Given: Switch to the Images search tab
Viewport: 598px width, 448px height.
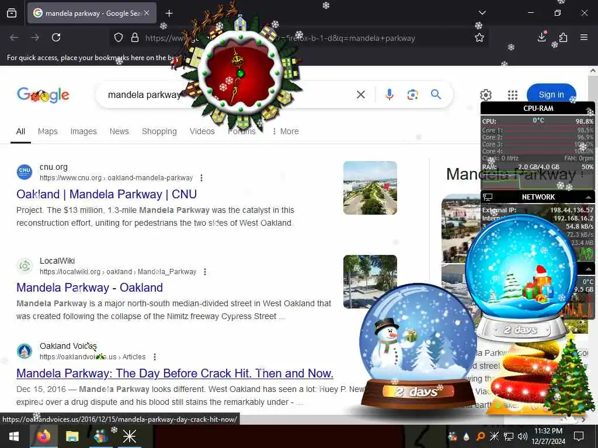Looking at the screenshot, I should (x=84, y=131).
